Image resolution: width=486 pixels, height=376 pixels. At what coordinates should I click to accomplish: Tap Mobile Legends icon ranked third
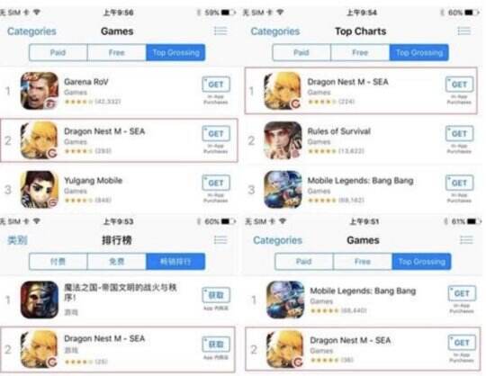(283, 189)
